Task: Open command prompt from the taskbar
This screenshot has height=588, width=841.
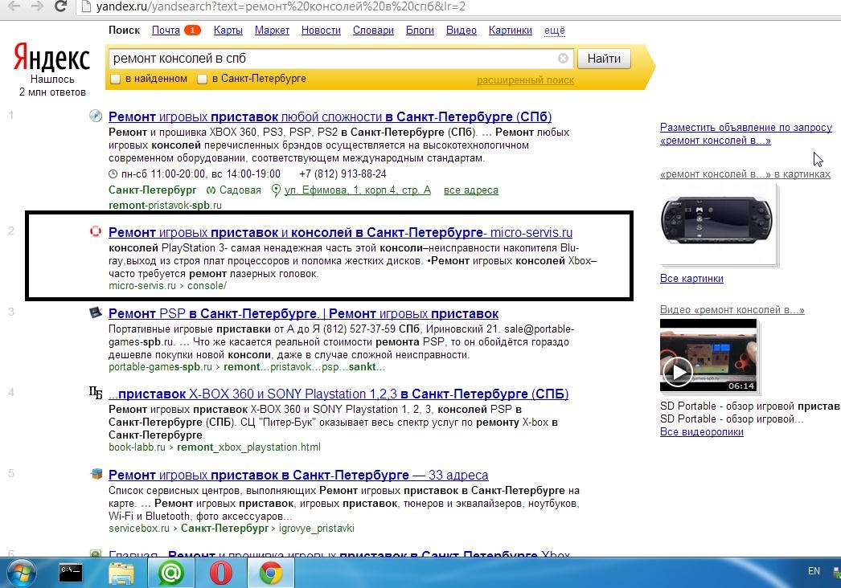Action: click(70, 573)
